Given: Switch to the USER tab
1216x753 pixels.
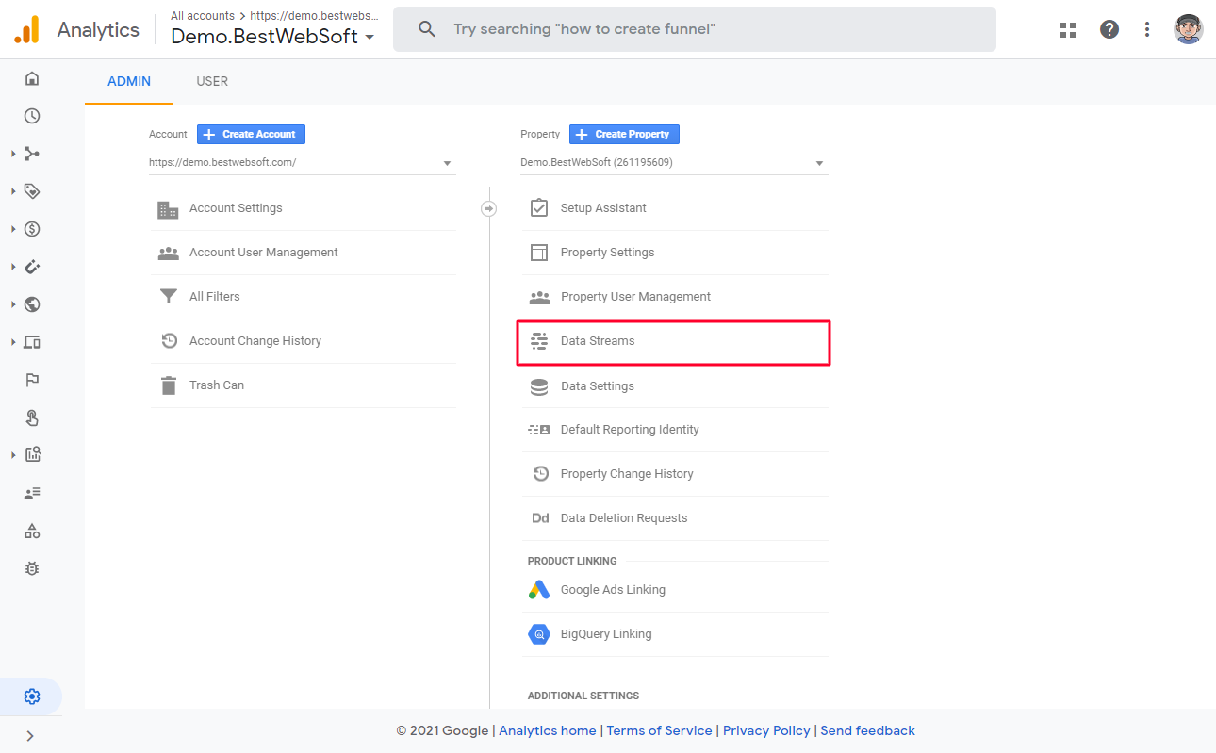Looking at the screenshot, I should [212, 81].
